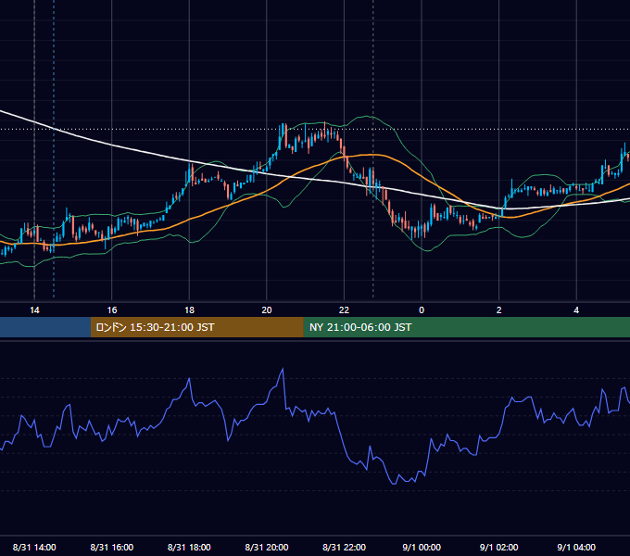Image resolution: width=630 pixels, height=556 pixels.
Task: Click the '22' hour label on the time axis
Action: (x=344, y=310)
